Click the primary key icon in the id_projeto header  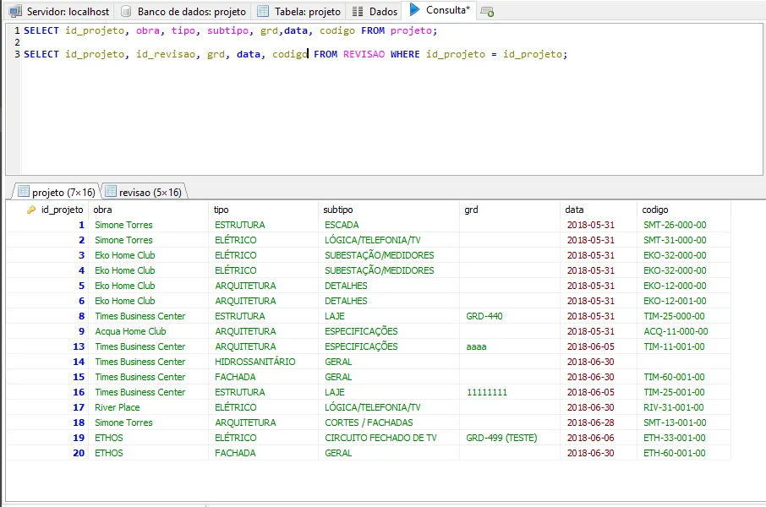coord(31,210)
